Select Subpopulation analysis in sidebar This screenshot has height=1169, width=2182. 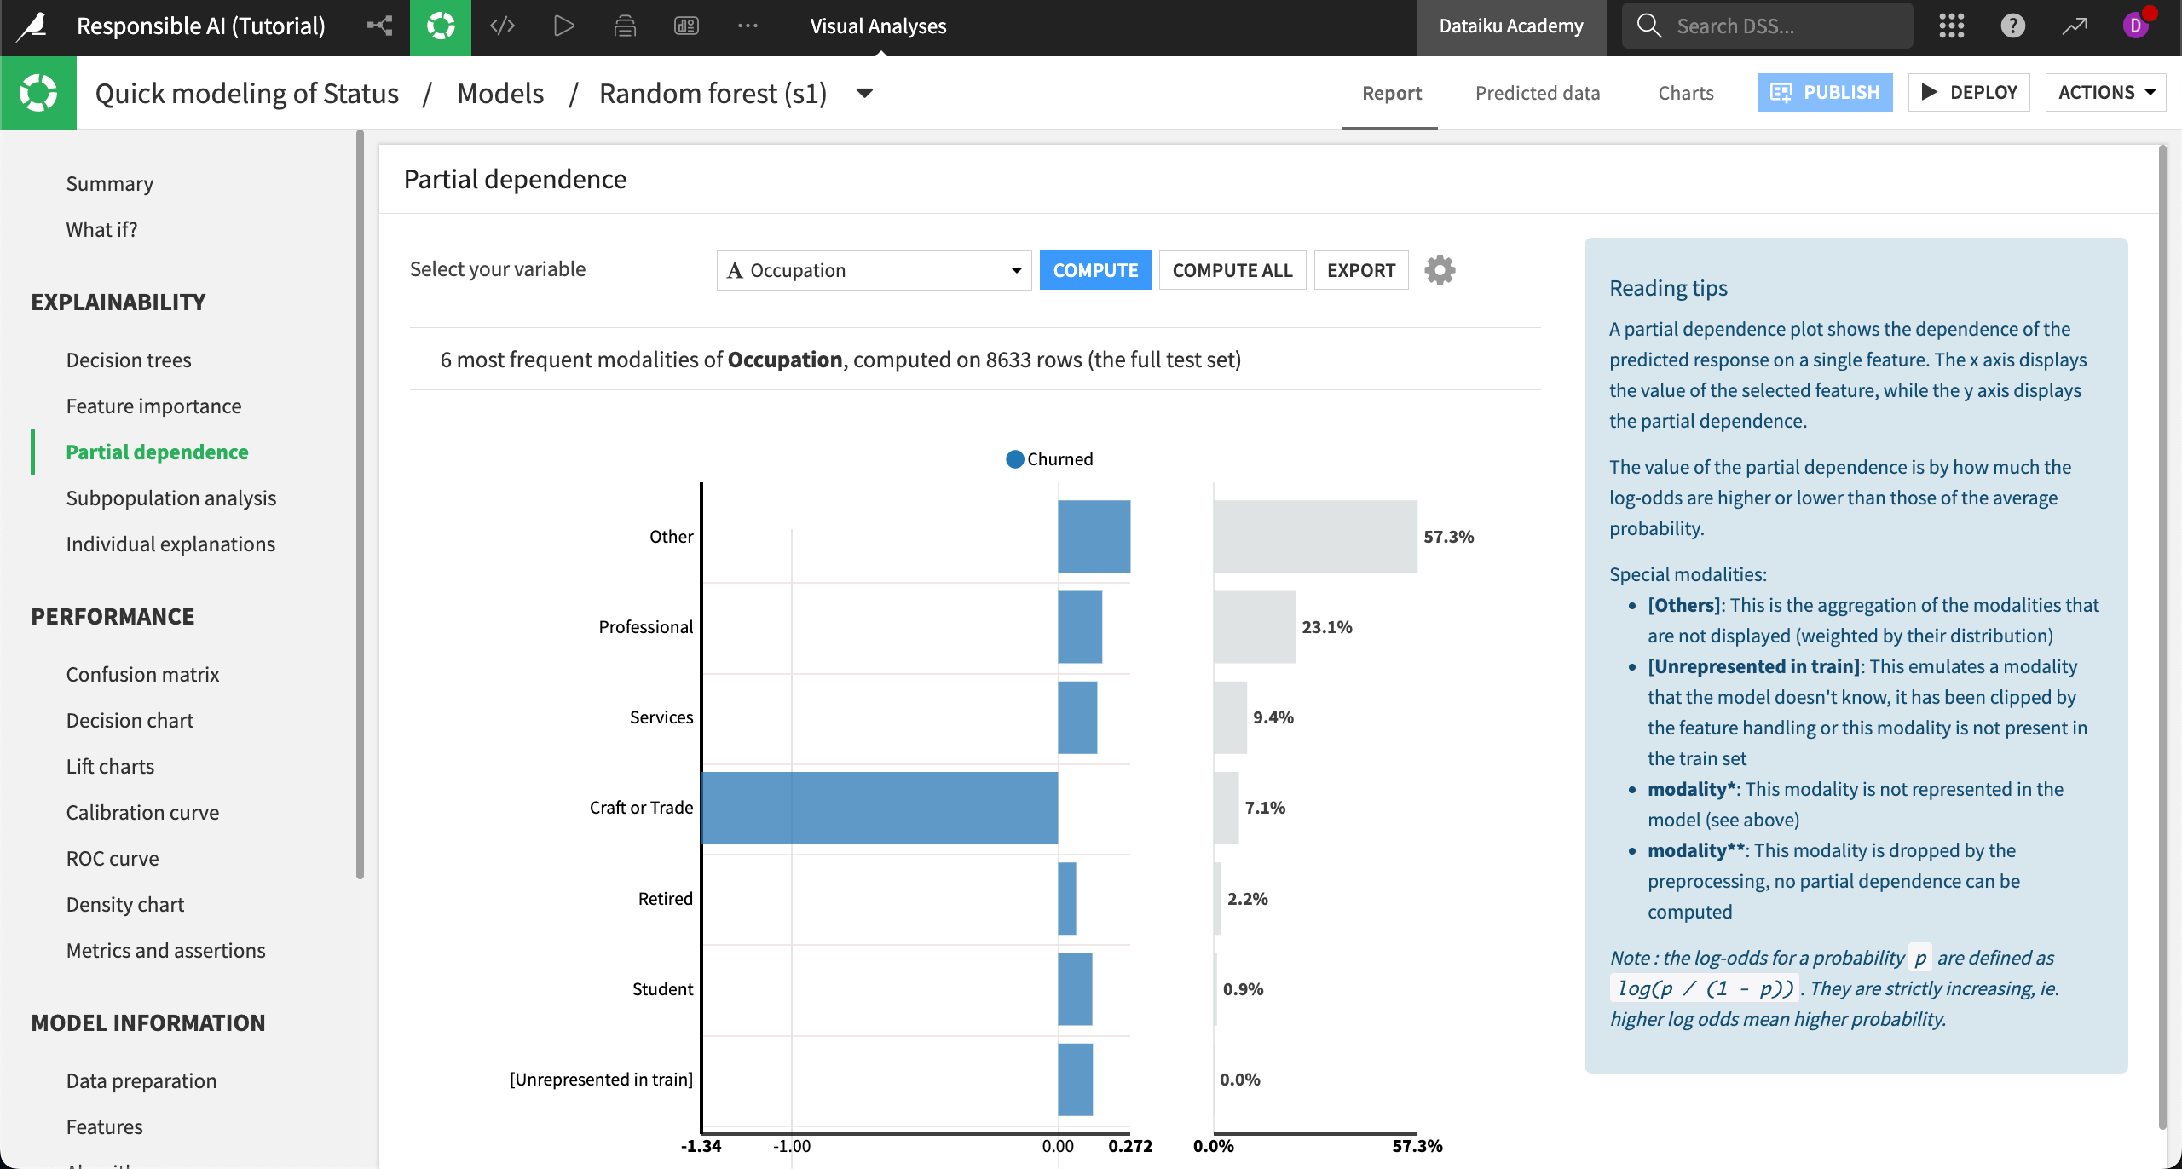tap(170, 497)
